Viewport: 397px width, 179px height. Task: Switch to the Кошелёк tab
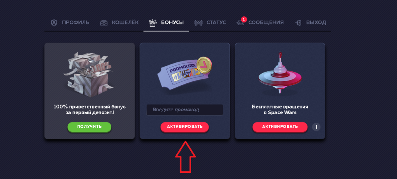point(119,22)
